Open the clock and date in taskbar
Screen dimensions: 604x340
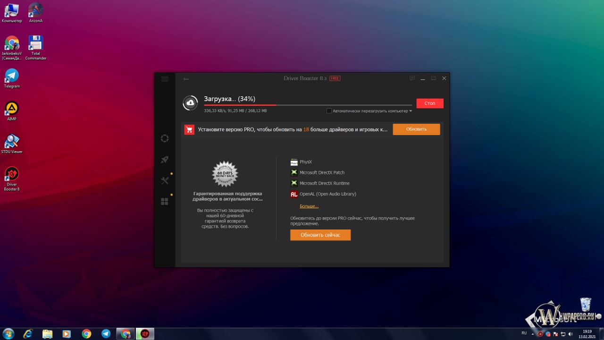(x=587, y=333)
